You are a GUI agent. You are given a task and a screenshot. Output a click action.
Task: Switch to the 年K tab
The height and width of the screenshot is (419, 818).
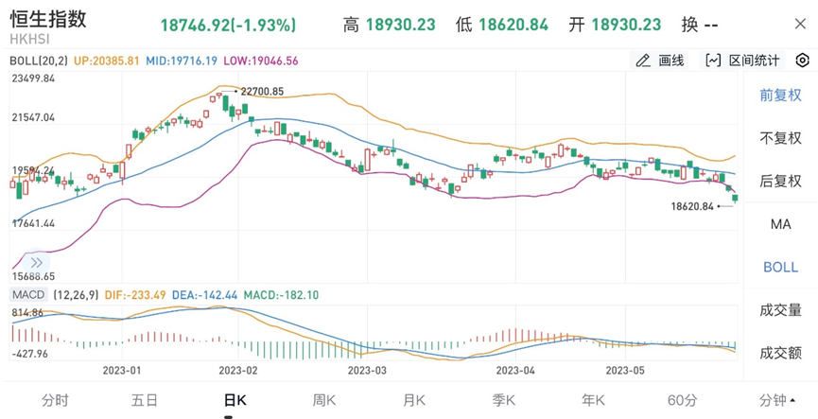click(x=593, y=400)
